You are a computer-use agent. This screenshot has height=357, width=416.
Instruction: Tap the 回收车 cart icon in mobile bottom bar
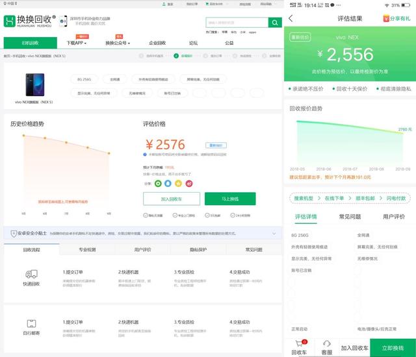coord(299,343)
